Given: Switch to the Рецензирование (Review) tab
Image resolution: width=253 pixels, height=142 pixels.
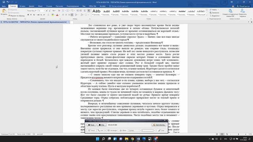Looking at the screenshot, I should click(73, 6).
